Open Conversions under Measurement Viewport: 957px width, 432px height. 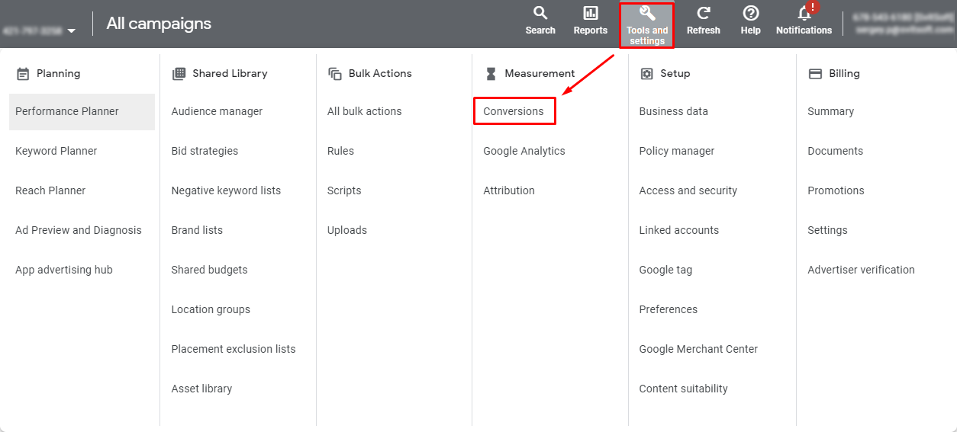(x=514, y=111)
